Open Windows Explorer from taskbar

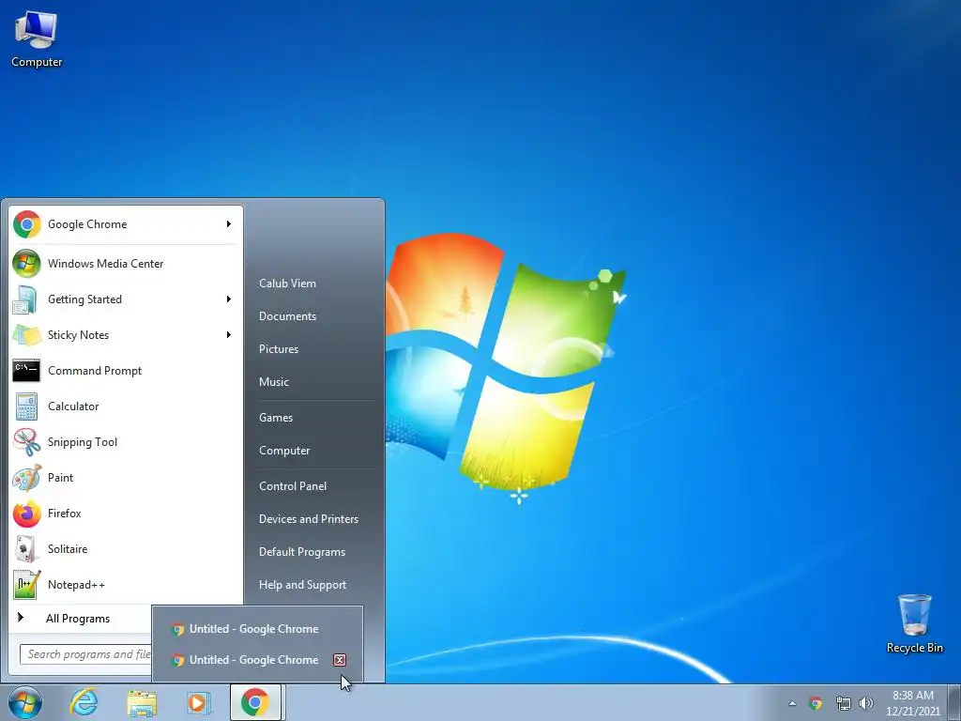coord(142,702)
